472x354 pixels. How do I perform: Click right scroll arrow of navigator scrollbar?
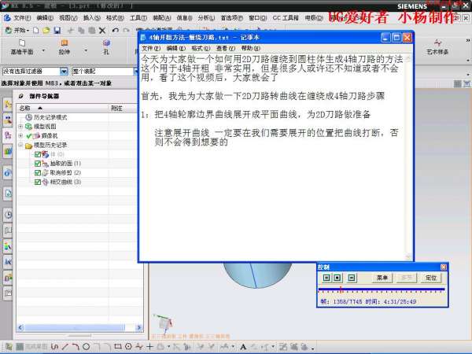(x=138, y=327)
